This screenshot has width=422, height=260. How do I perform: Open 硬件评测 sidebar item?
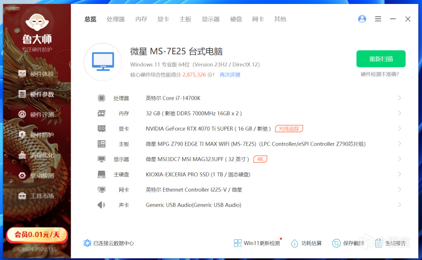36,114
